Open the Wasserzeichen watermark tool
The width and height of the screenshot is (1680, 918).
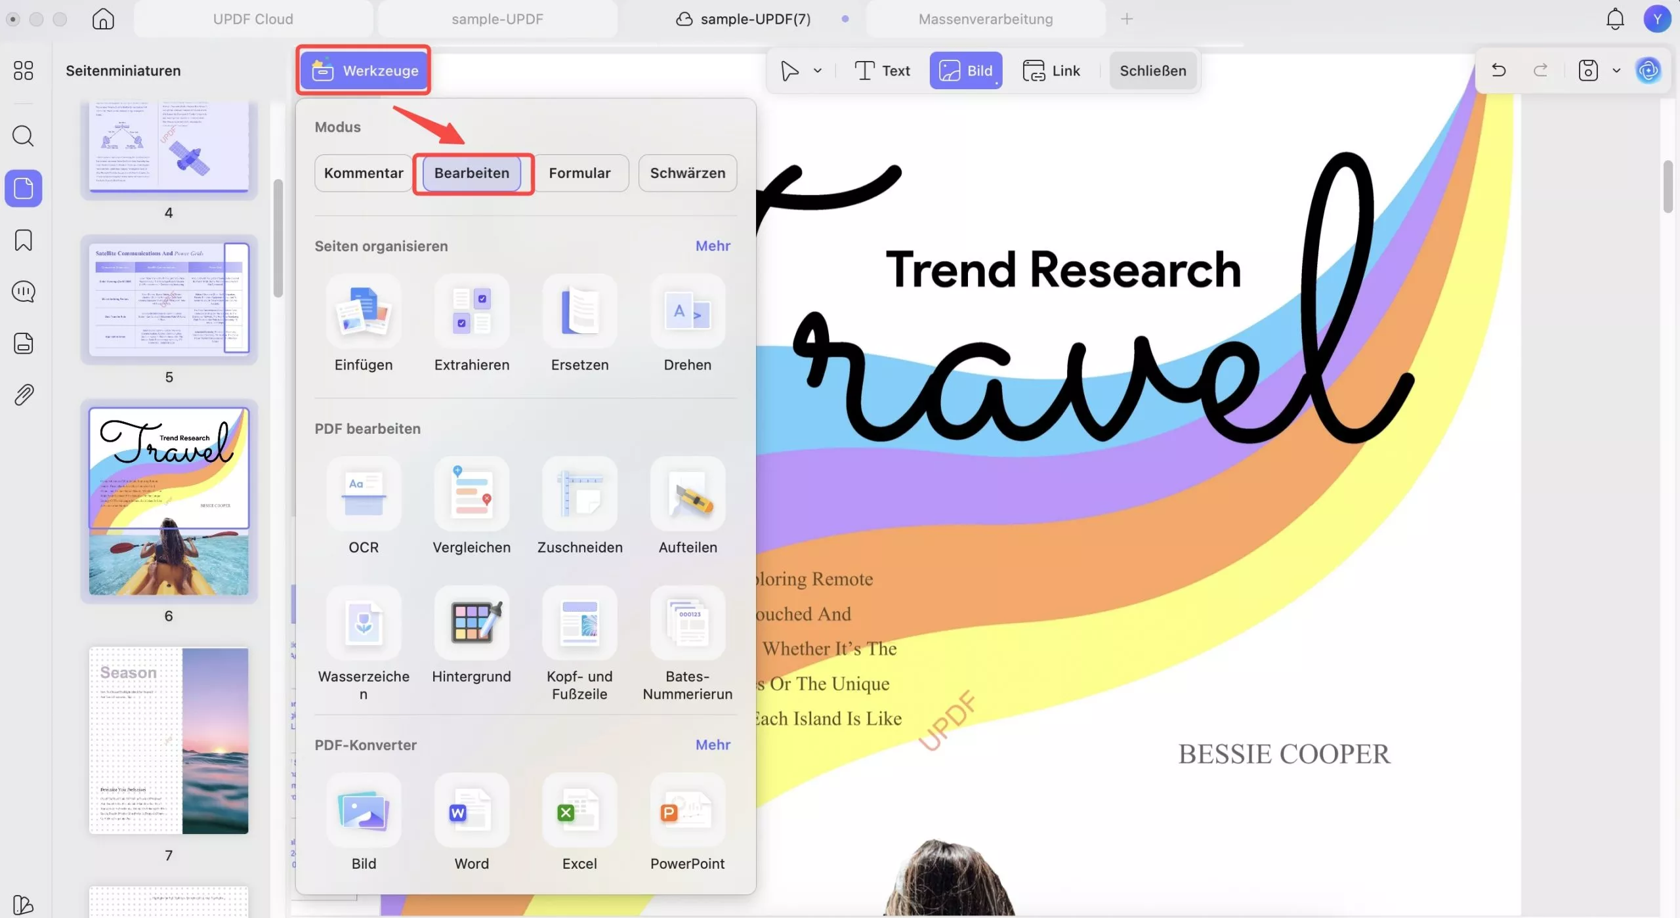[364, 624]
